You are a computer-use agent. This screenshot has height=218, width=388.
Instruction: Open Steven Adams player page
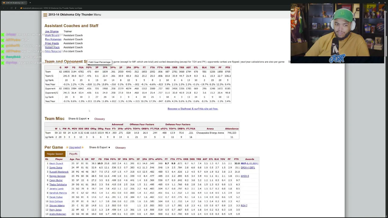pyautogui.click(x=57, y=206)
